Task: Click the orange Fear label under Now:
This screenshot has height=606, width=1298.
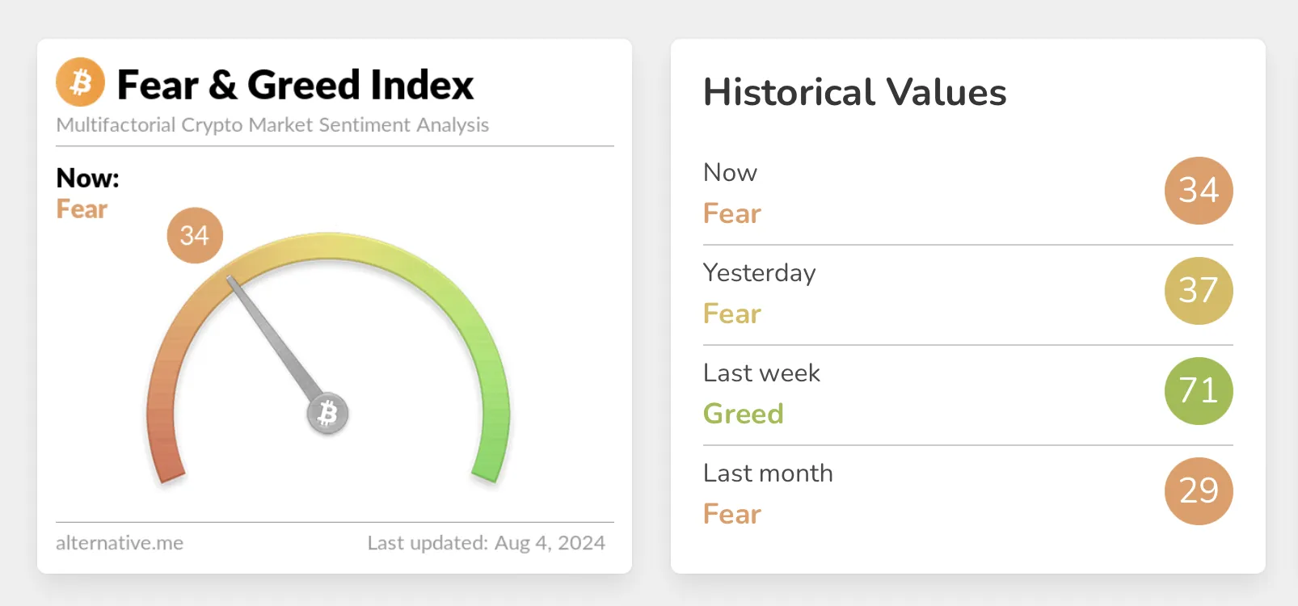Action: tap(82, 209)
